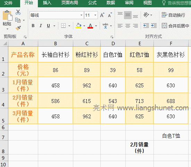Screen dimensions: 191x167
Task: Toggle Bold formatting
Action: click(x=33, y=26)
